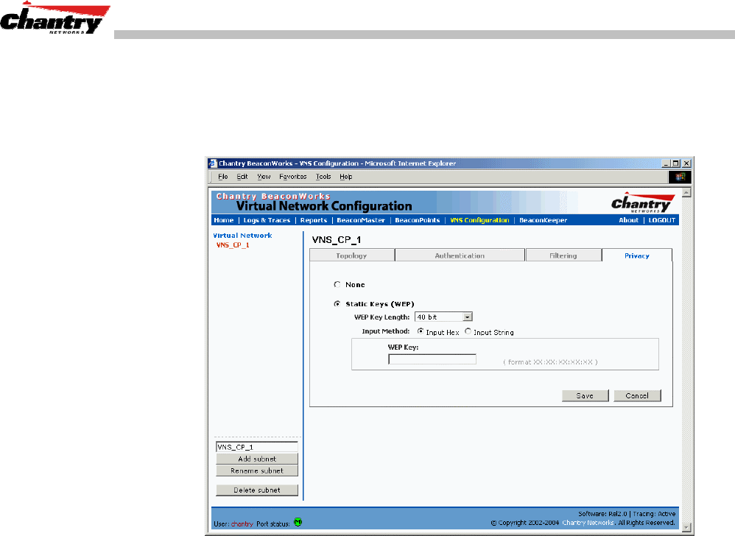
Task: Switch to the Filtering tab
Action: click(x=563, y=255)
